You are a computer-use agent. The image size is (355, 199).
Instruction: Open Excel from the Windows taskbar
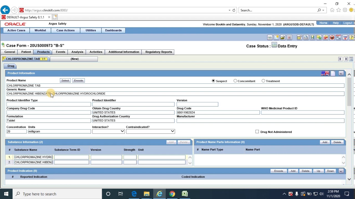tap(185, 194)
